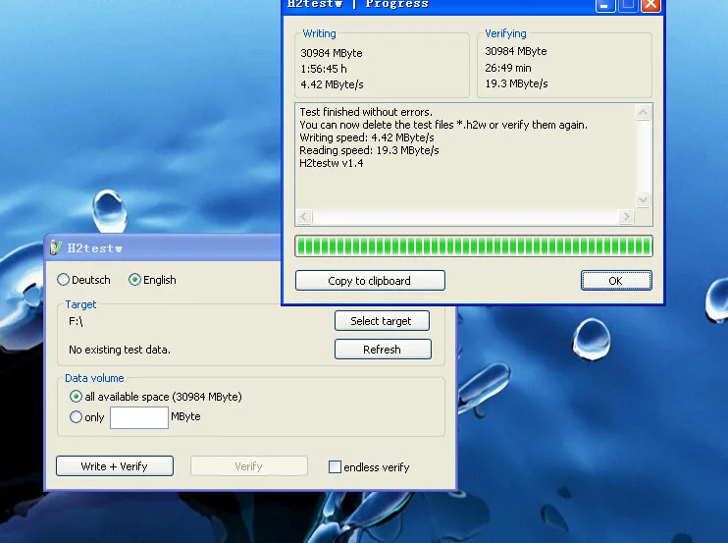Start Write + Verify test
This screenshot has width=728, height=543.
(x=115, y=465)
